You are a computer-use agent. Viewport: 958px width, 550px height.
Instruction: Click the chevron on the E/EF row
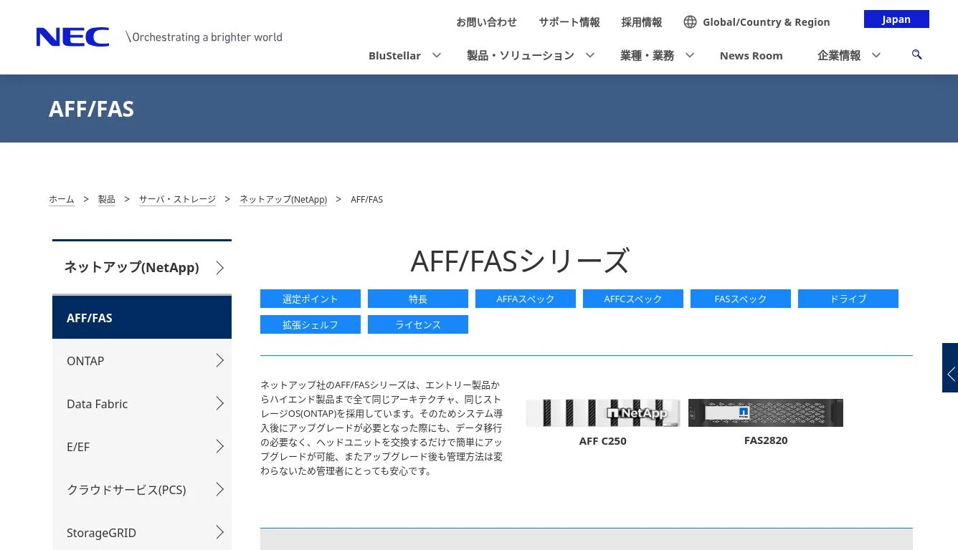[220, 447]
